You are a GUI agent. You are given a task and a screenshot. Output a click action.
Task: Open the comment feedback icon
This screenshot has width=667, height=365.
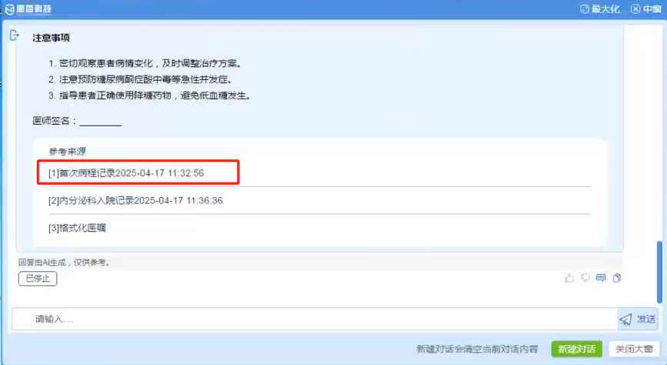601,278
